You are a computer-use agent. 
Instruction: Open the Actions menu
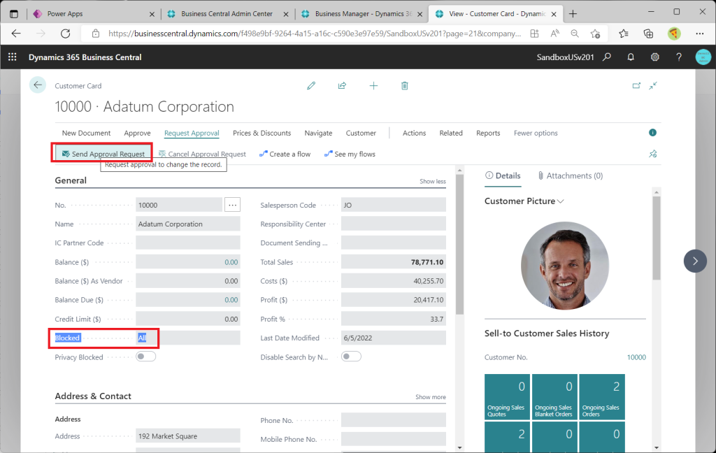pos(414,133)
